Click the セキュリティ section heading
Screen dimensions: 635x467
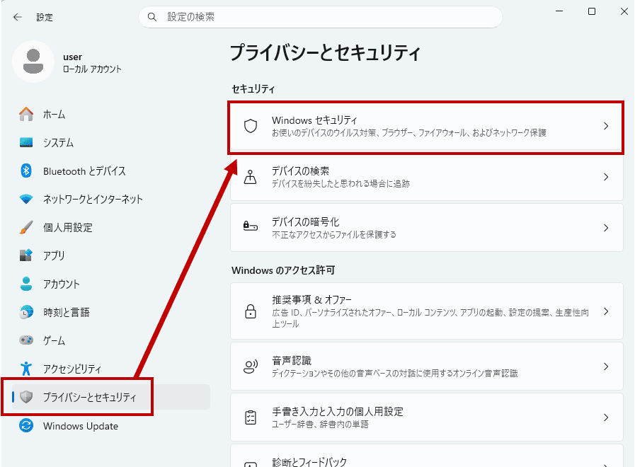(x=253, y=89)
